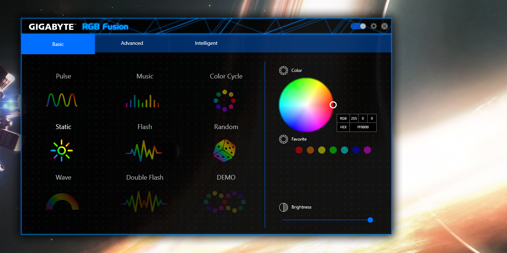Click the RGB Fusion title text

tap(105, 27)
